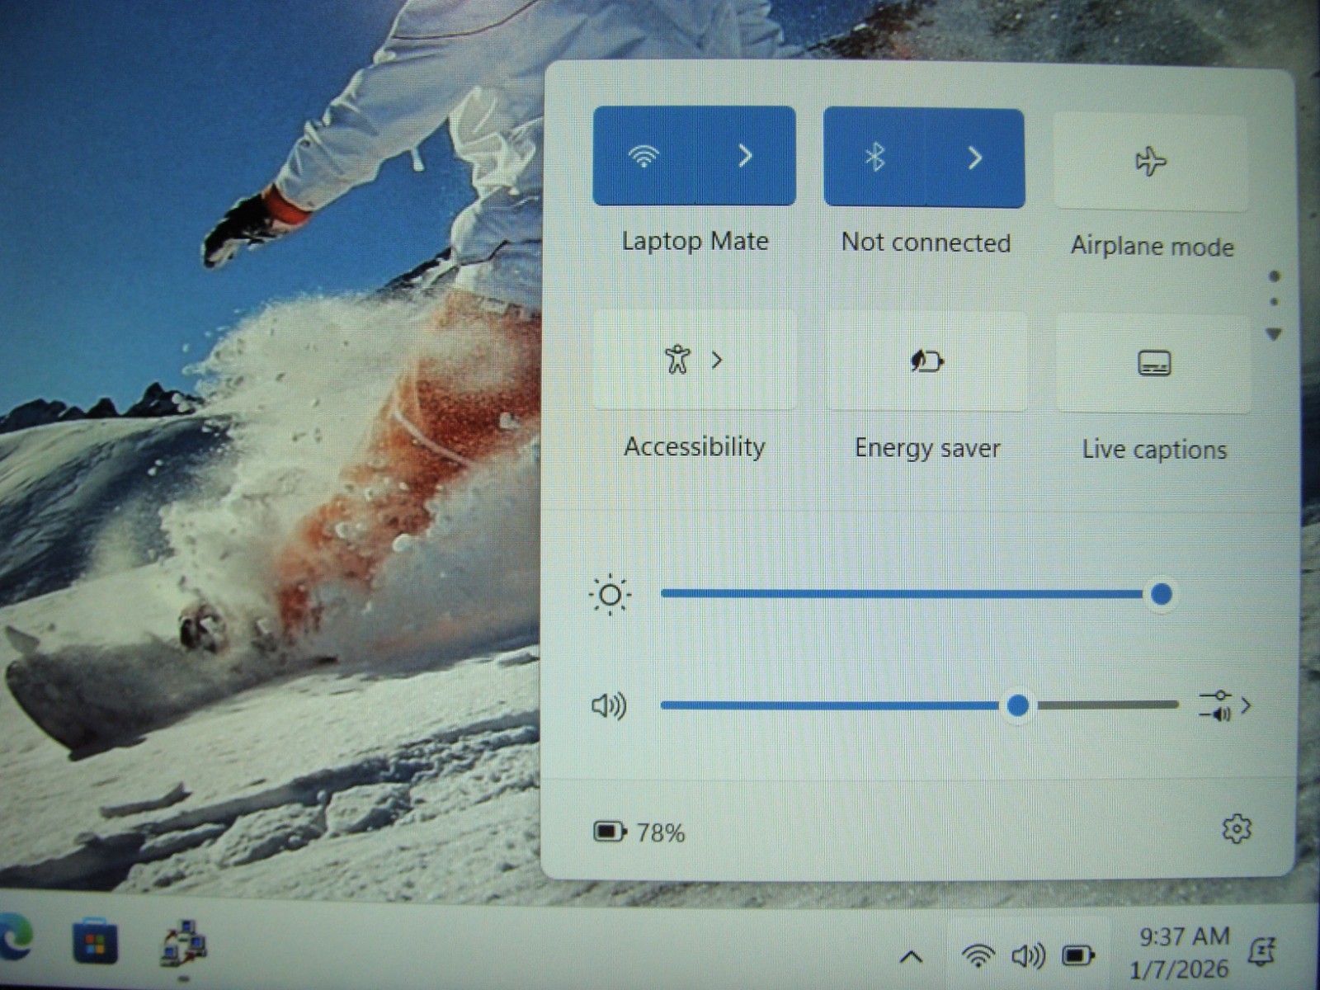1320x990 pixels.
Task: Open battery settings from 78% indicator
Action: pyautogui.click(x=639, y=832)
